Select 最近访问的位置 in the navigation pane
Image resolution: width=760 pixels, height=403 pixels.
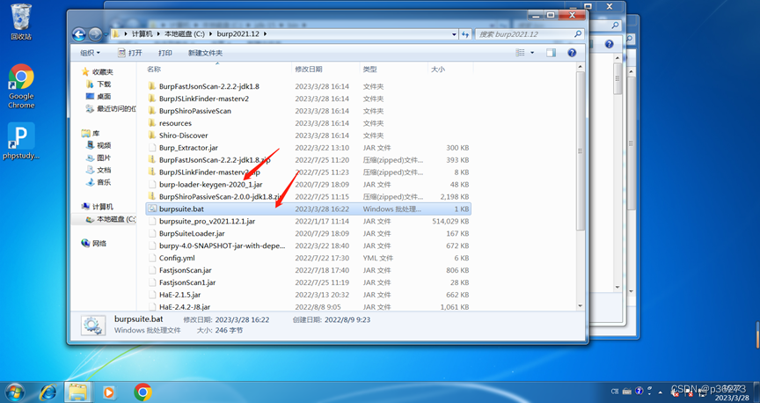pos(111,108)
